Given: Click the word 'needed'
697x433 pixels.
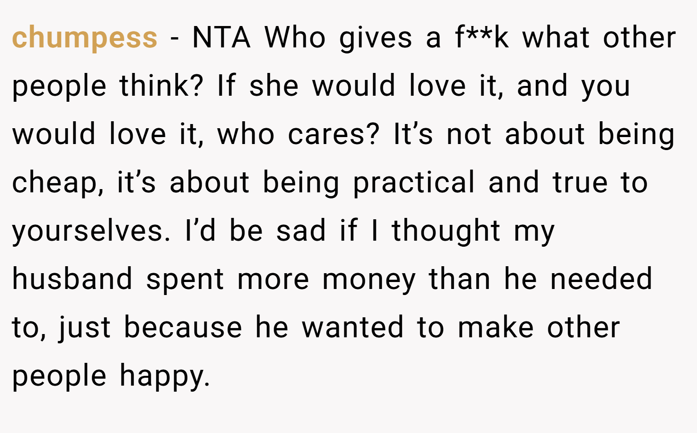Looking at the screenshot, I should click(x=601, y=279).
